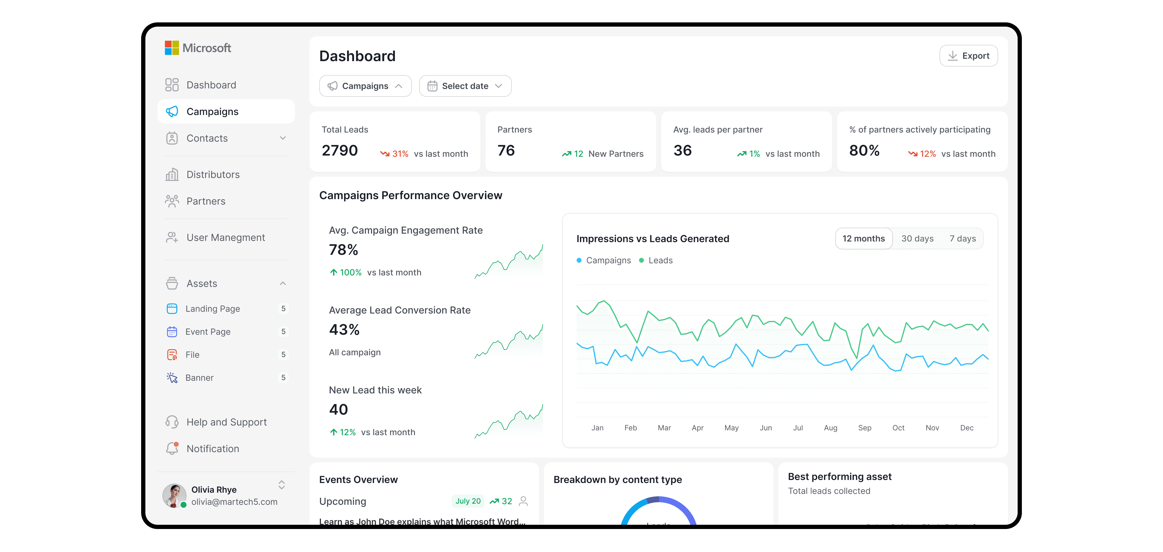Viewport: 1163px width, 552px height.
Task: Click the Export button
Action: click(969, 56)
